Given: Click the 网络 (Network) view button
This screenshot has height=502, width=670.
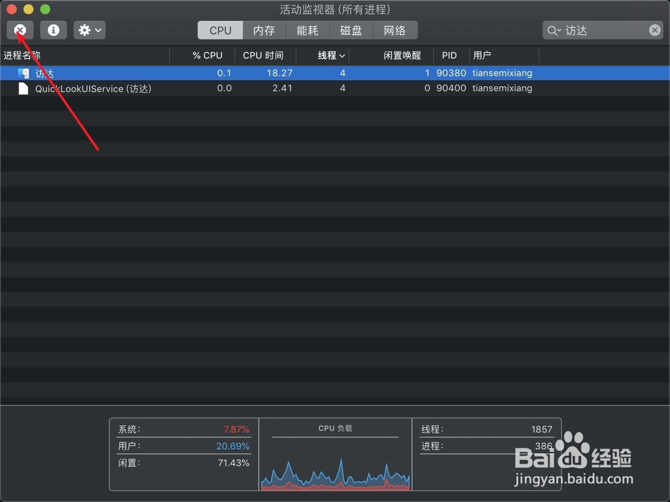Looking at the screenshot, I should click(395, 29).
